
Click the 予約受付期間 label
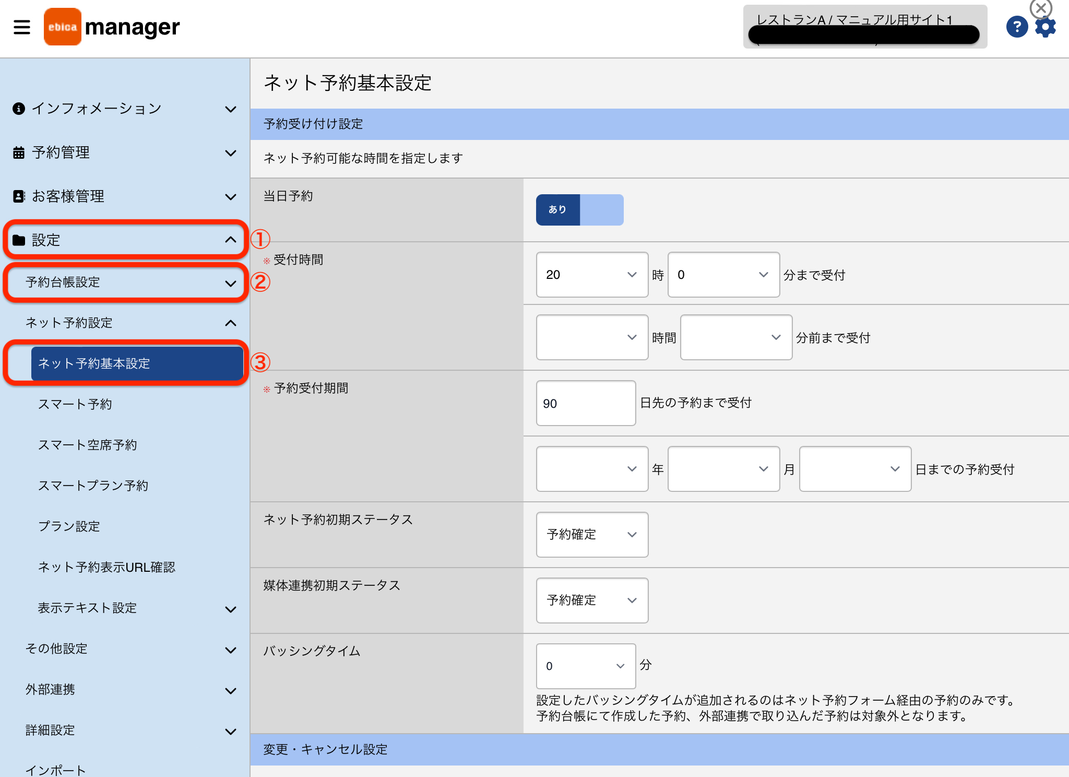(x=311, y=388)
